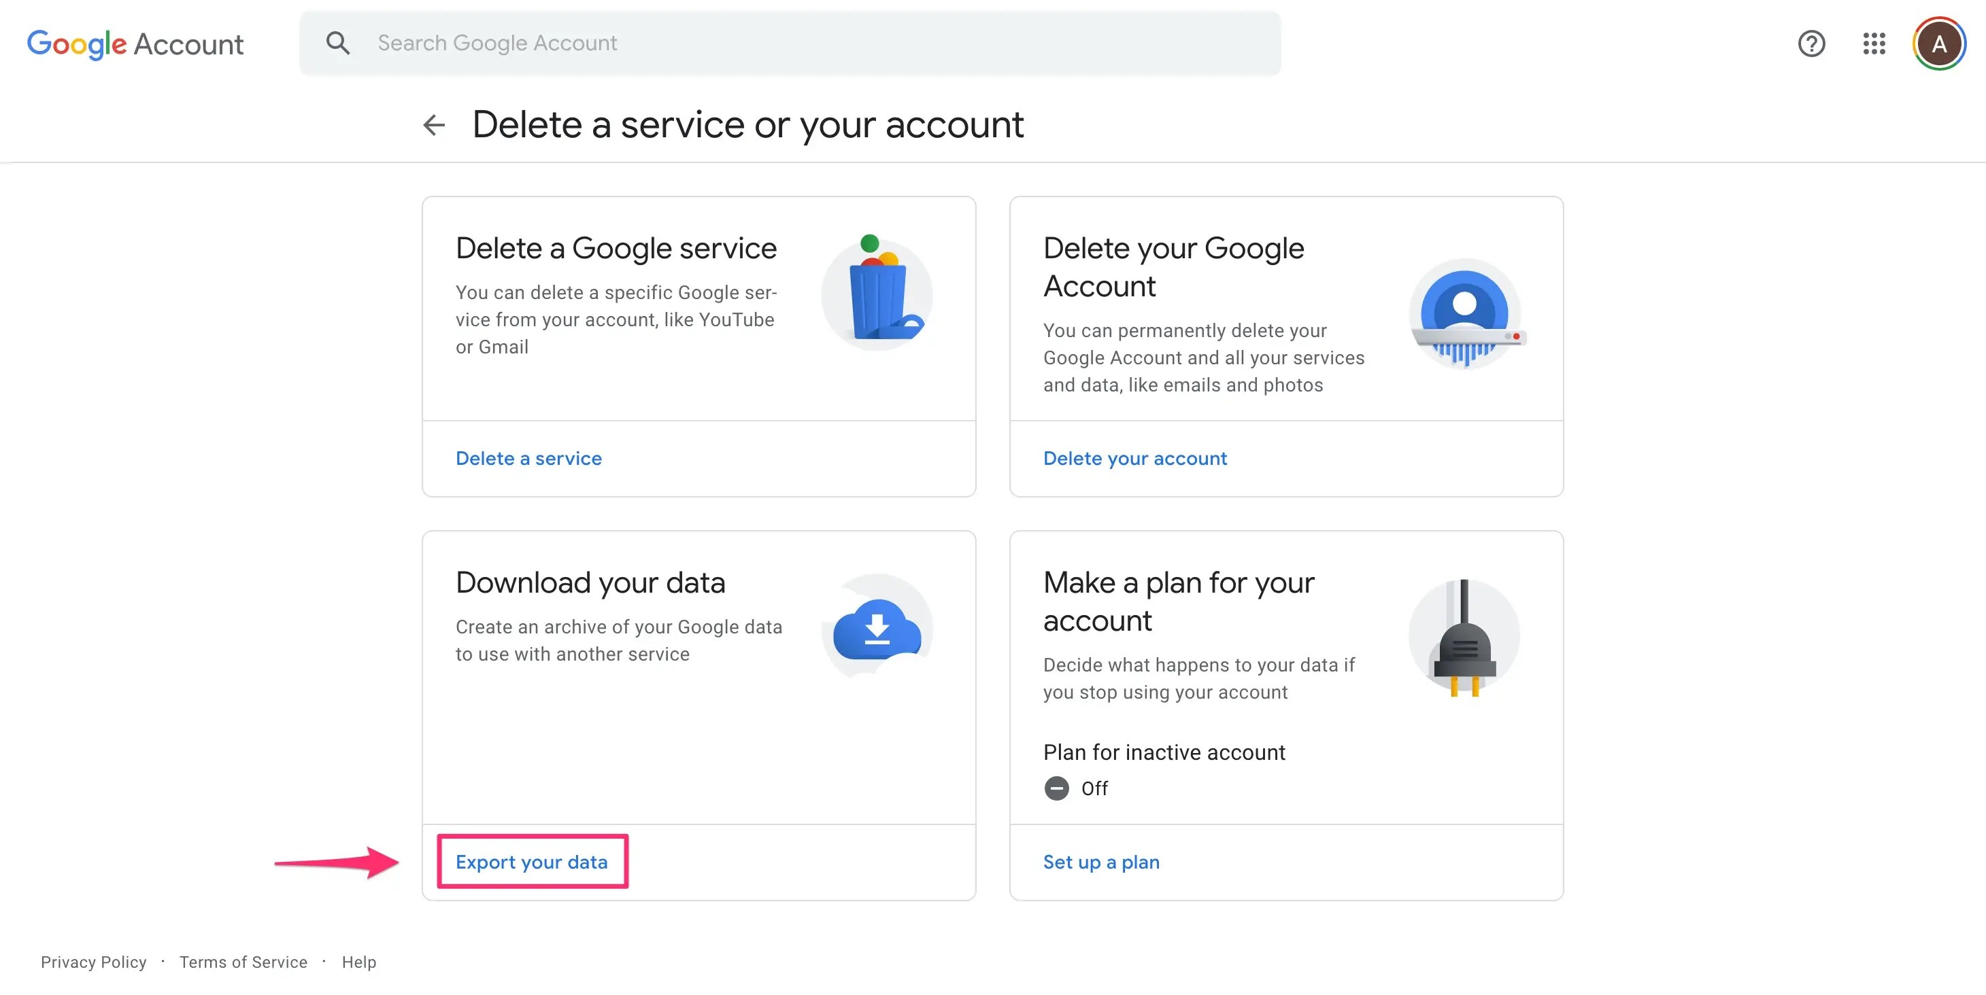
Task: Click the account shredder illustration
Action: click(x=1465, y=314)
